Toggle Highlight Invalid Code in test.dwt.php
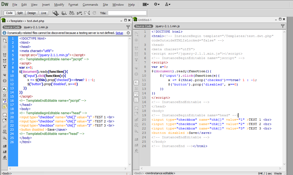 (x=5, y=95)
